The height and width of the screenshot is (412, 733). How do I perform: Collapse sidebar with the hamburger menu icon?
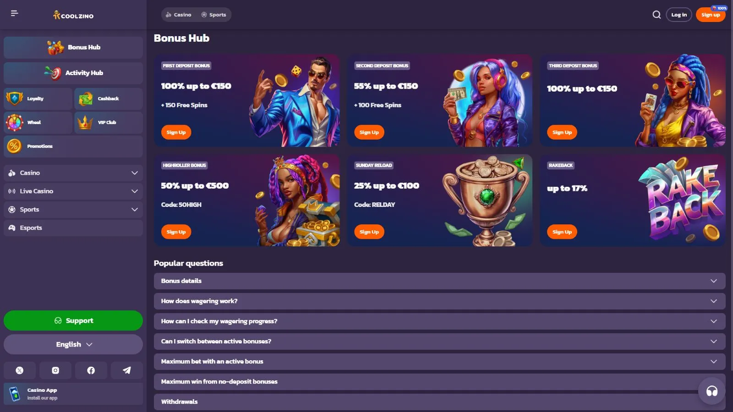15,13
